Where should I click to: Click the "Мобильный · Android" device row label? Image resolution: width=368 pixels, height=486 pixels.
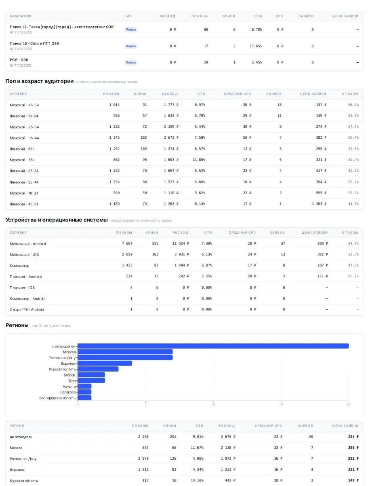click(x=28, y=244)
